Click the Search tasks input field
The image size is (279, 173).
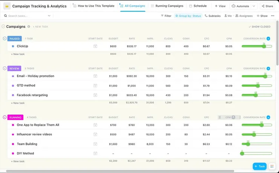pyautogui.click(x=27, y=16)
